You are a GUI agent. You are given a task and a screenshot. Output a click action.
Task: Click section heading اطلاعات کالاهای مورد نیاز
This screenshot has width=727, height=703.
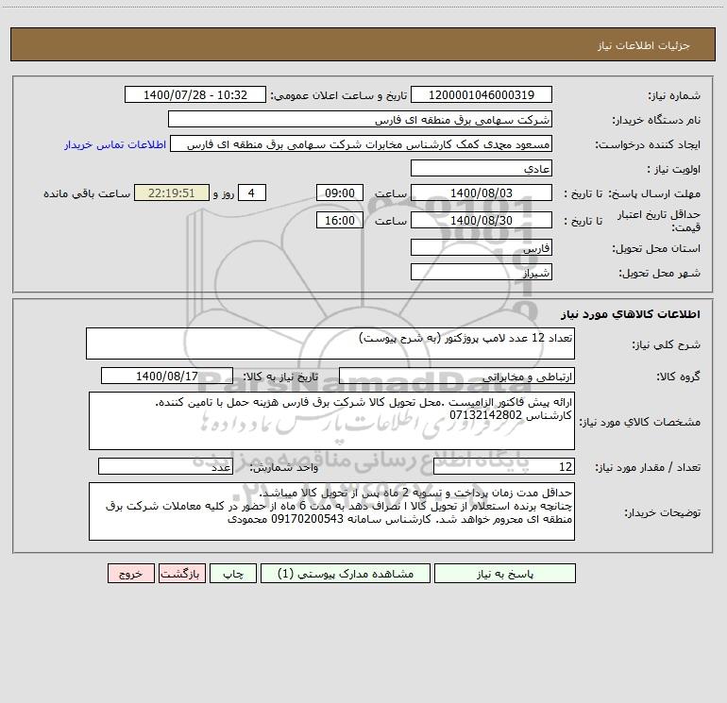tap(631, 314)
